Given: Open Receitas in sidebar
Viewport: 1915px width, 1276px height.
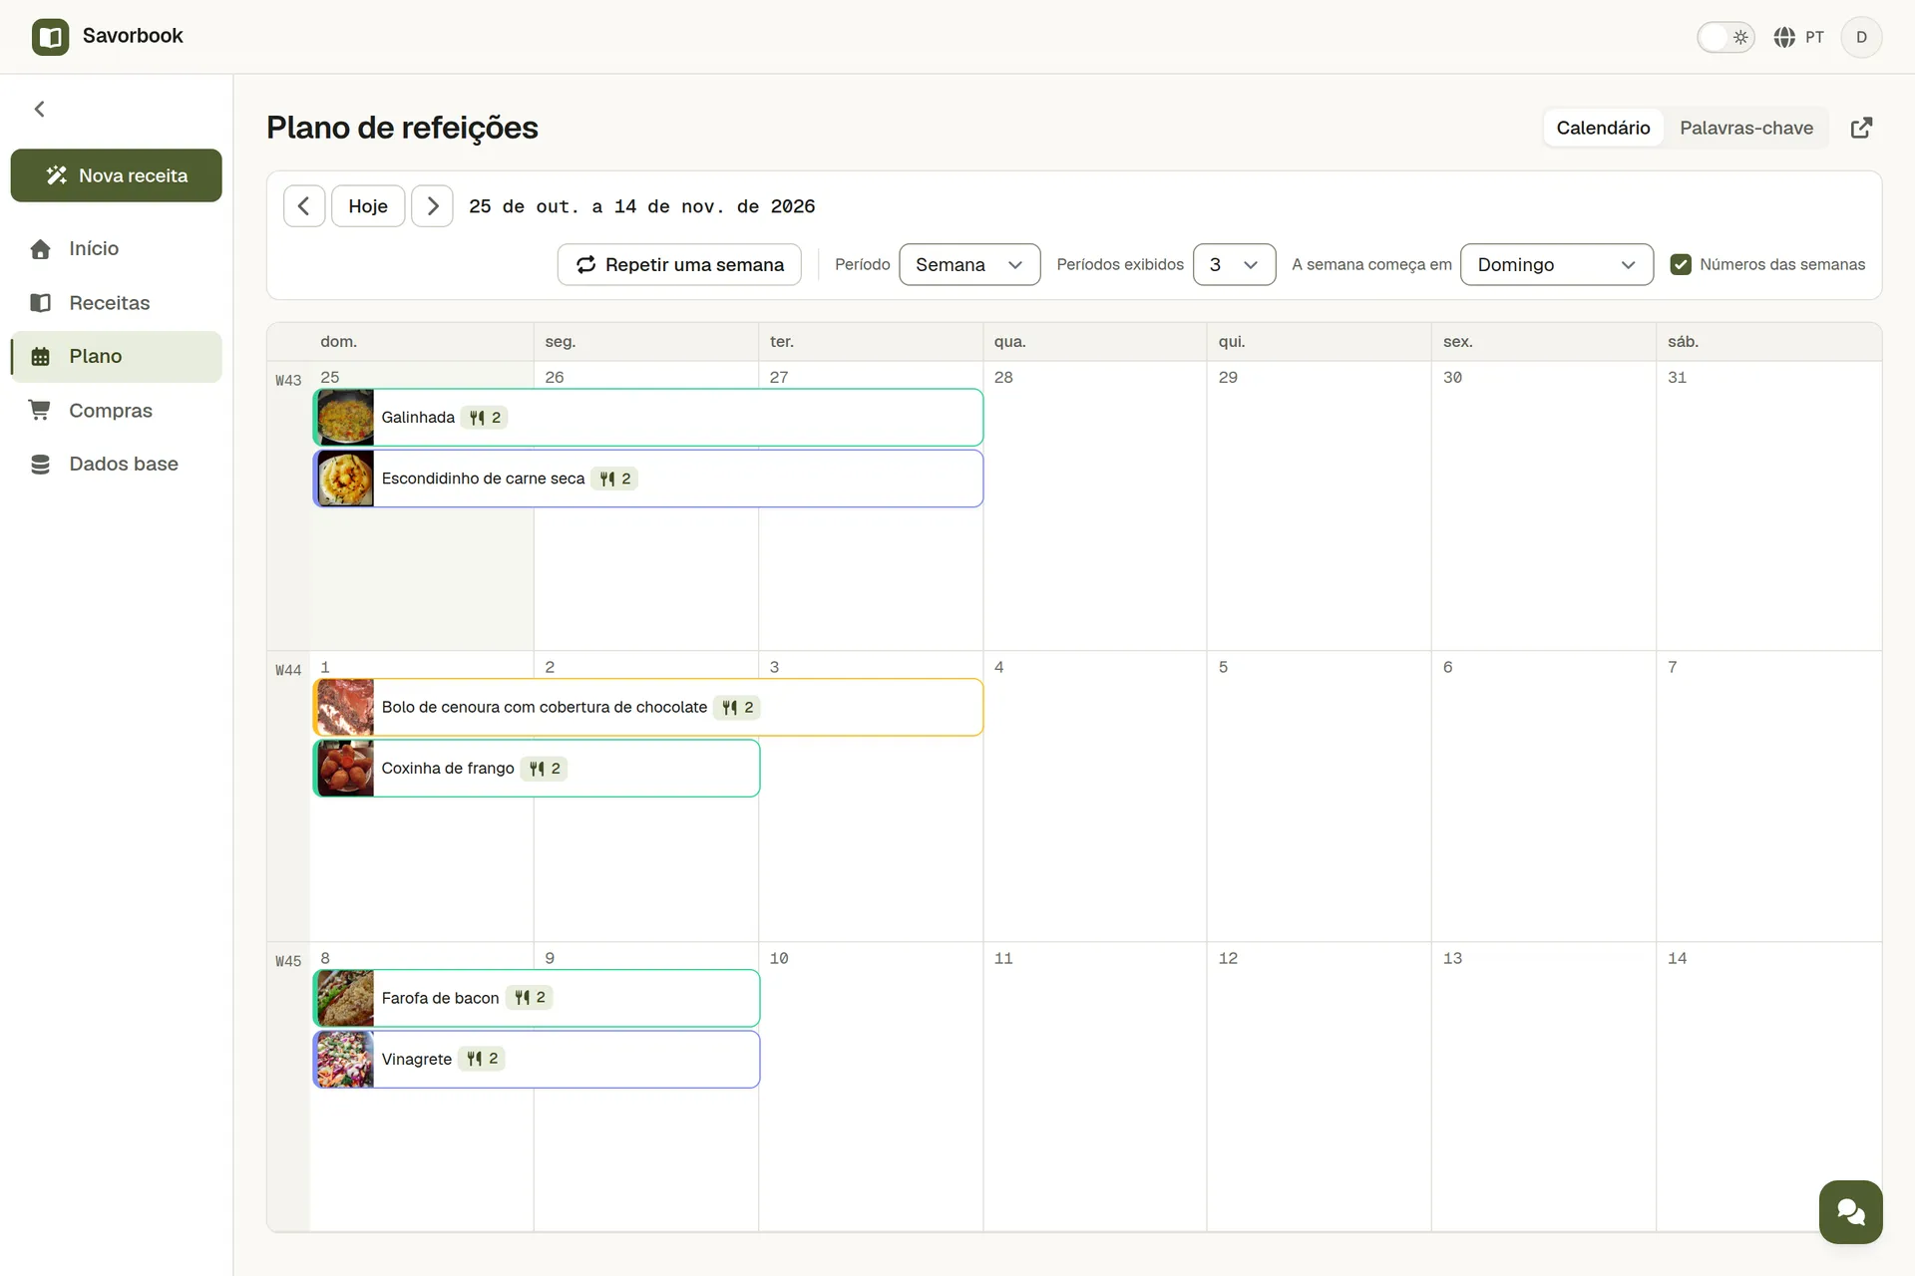Looking at the screenshot, I should click(x=117, y=303).
